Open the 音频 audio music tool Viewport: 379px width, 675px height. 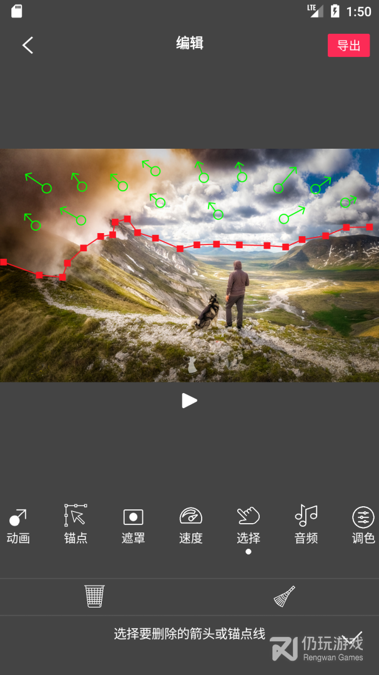coord(306,526)
